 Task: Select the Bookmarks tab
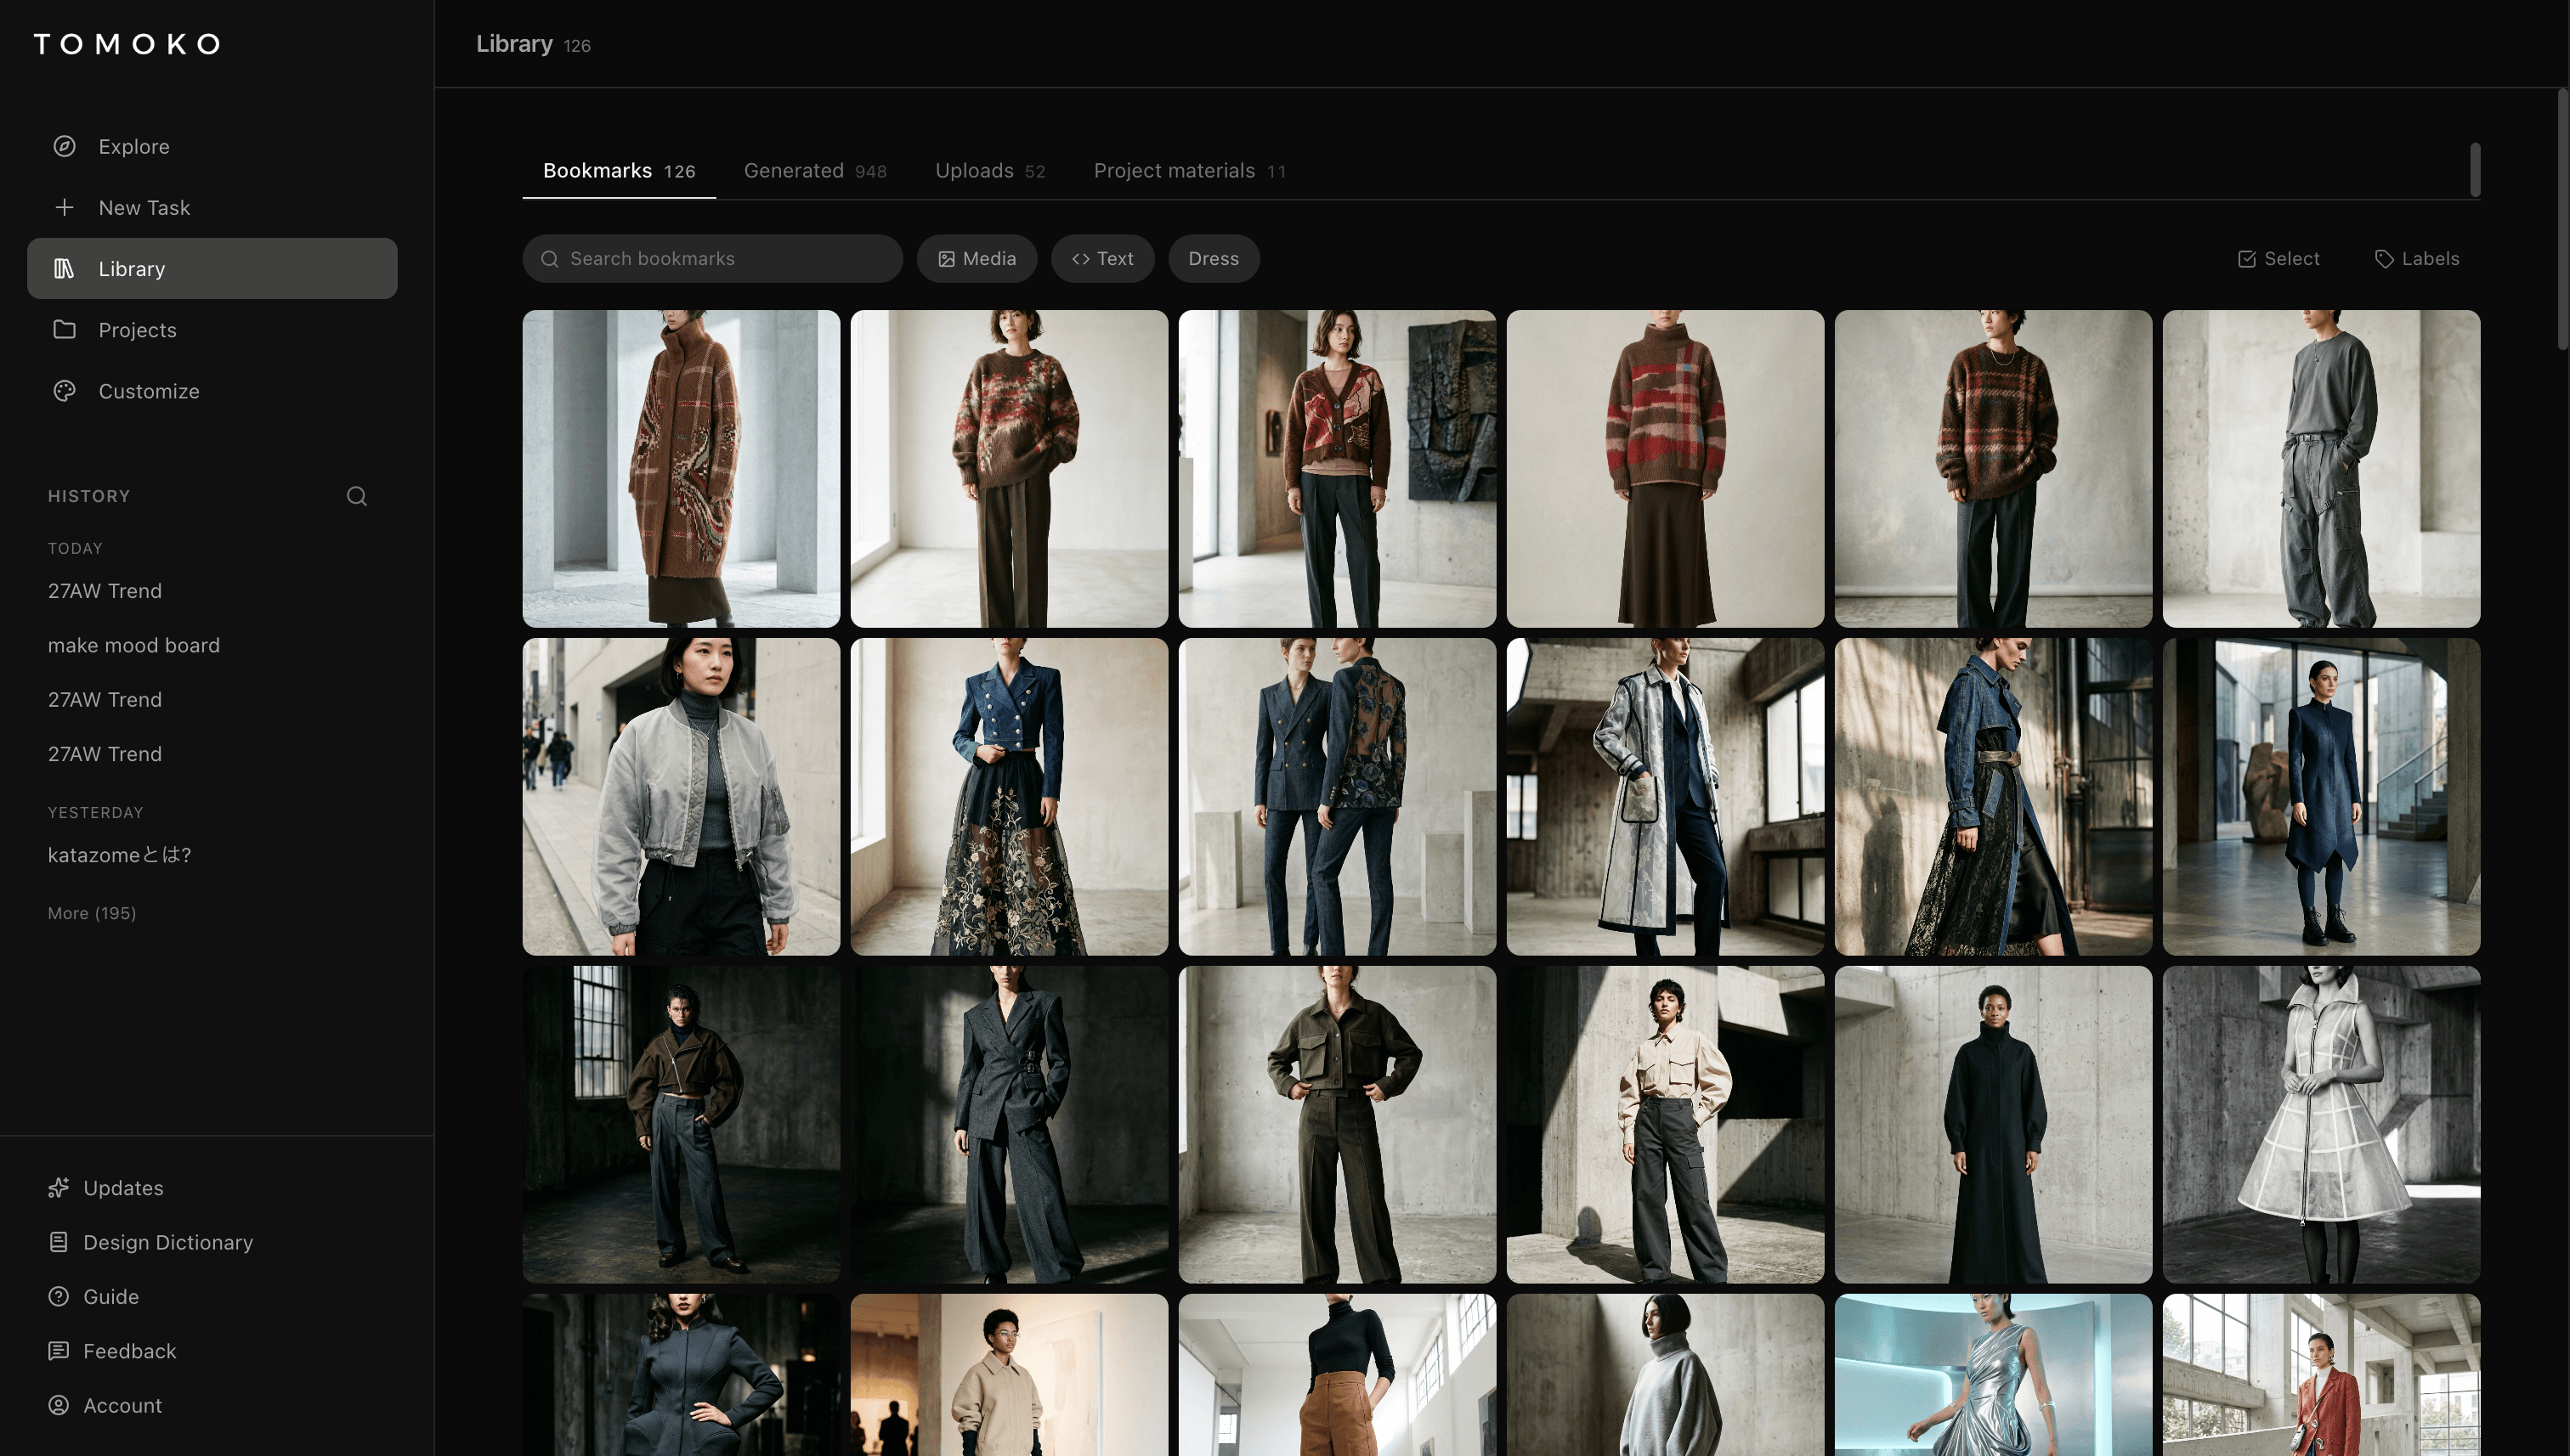(618, 171)
